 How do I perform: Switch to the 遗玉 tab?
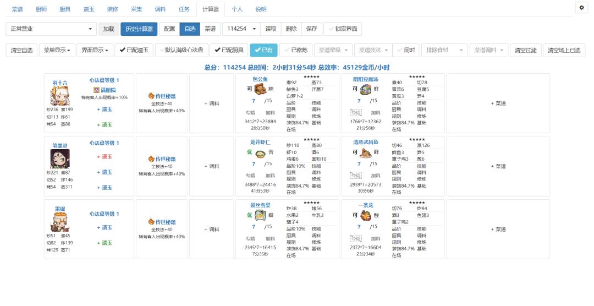(x=89, y=9)
